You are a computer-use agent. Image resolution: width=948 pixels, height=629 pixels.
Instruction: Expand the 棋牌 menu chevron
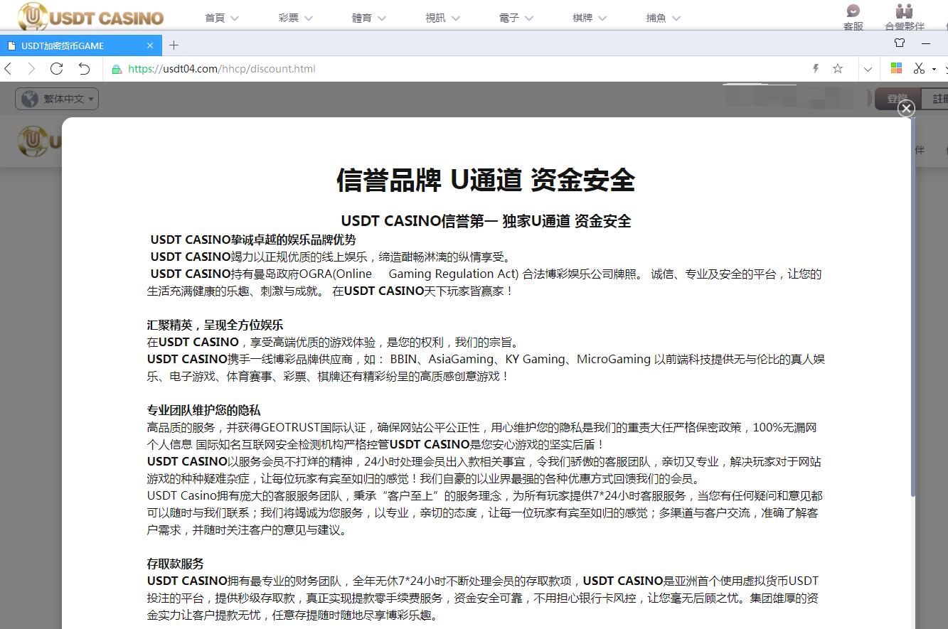tap(602, 18)
